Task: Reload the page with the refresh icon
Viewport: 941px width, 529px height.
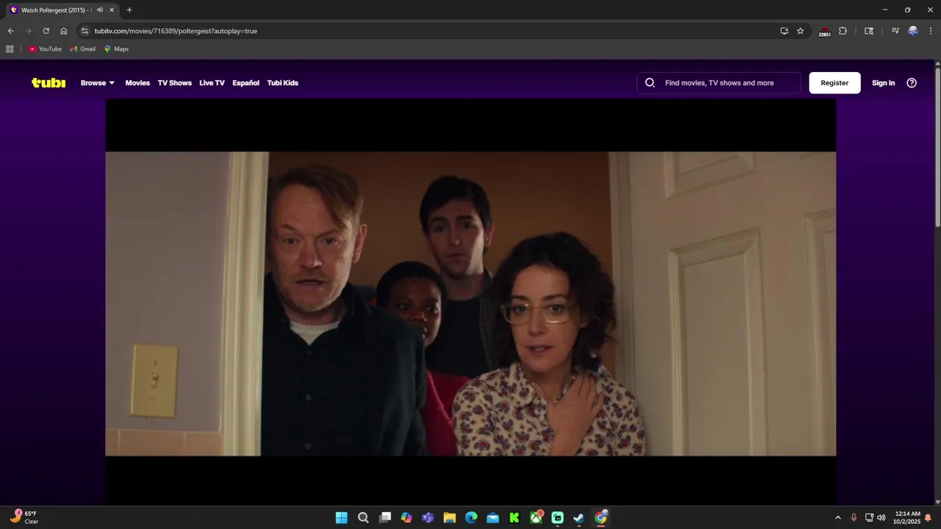Action: coord(46,31)
